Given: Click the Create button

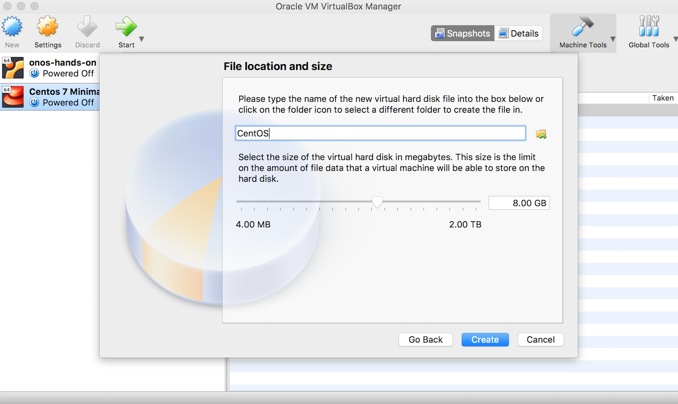Looking at the screenshot, I should coord(485,340).
